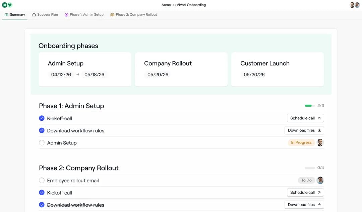Click the Success Plan briefcase icon
The height and width of the screenshot is (212, 362).
pos(34,15)
